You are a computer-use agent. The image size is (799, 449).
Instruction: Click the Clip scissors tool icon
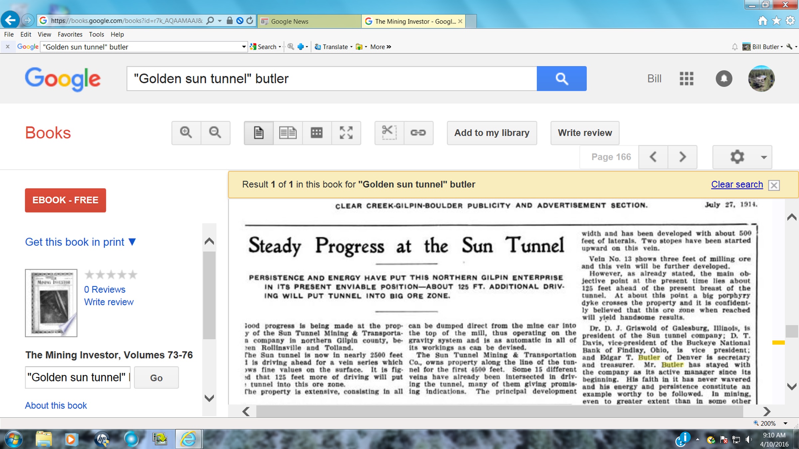click(389, 133)
